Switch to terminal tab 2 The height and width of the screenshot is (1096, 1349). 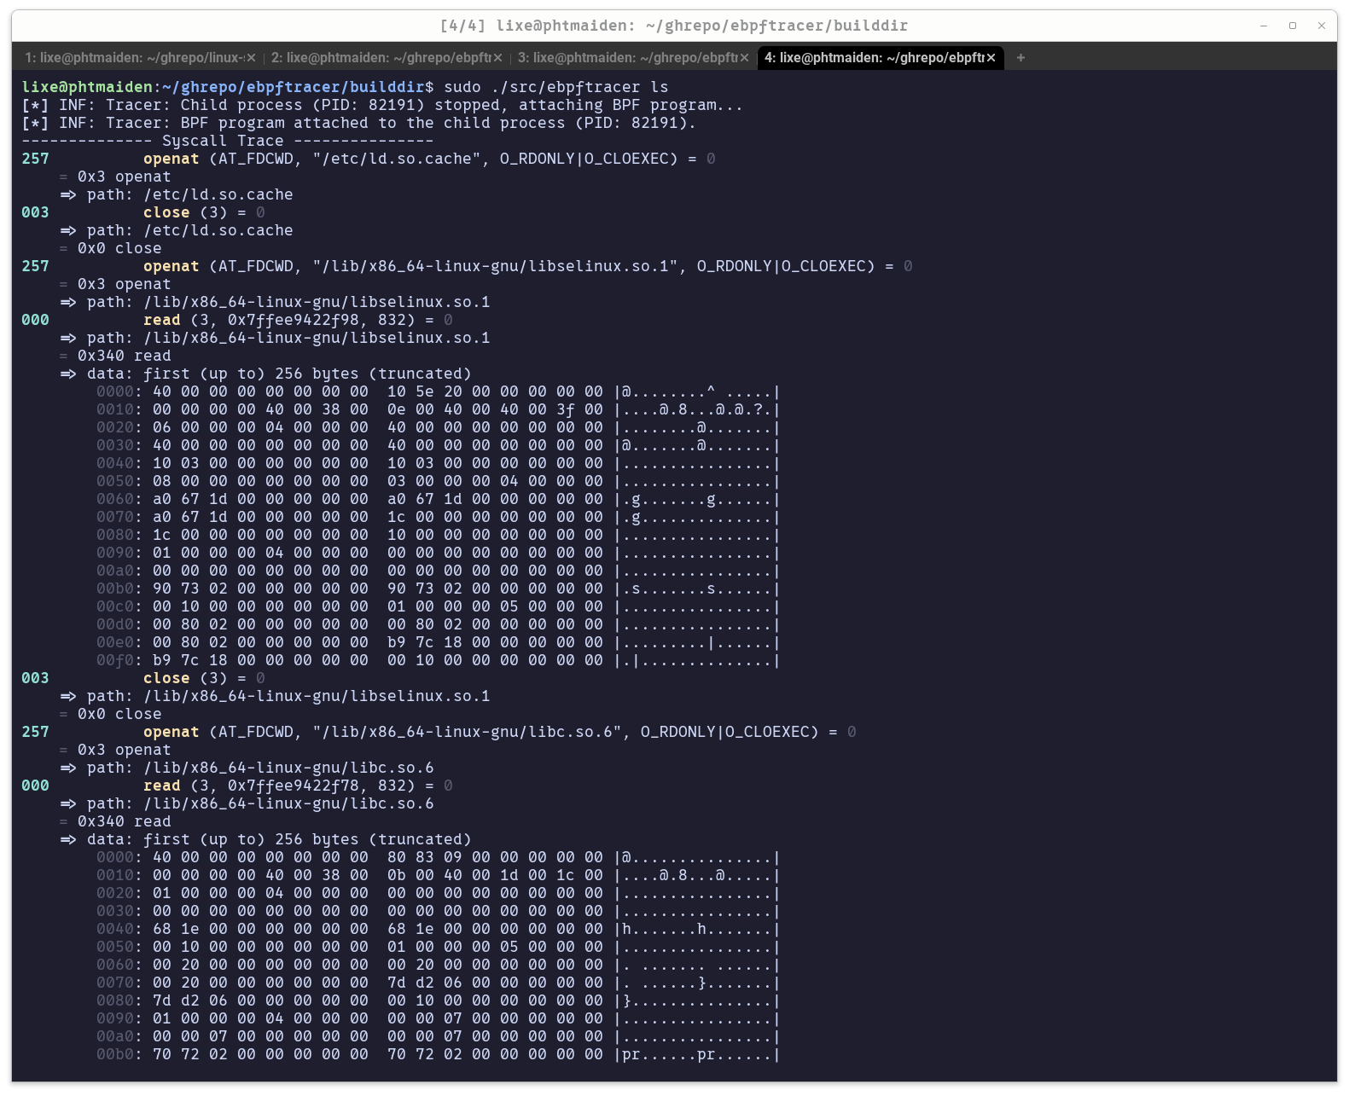(380, 58)
